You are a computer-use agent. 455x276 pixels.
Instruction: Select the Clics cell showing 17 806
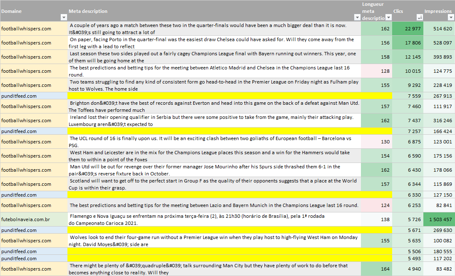pyautogui.click(x=408, y=43)
